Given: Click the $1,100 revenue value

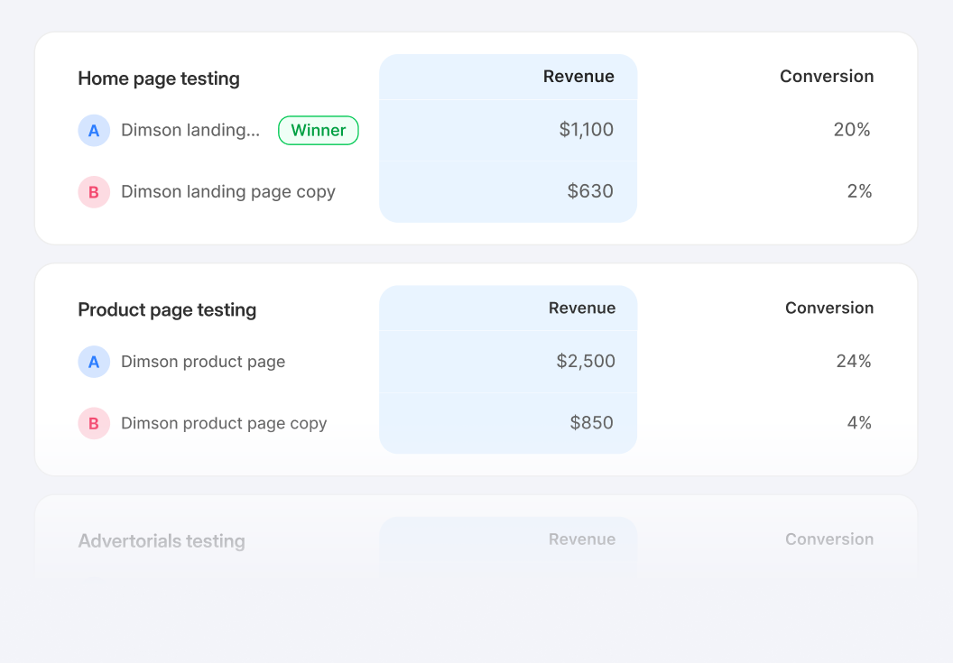Looking at the screenshot, I should click(x=587, y=130).
